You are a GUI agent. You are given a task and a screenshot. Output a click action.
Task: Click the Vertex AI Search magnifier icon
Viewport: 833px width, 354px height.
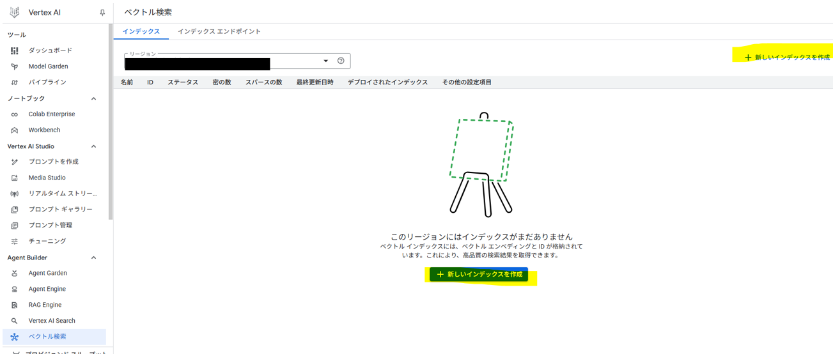click(14, 321)
